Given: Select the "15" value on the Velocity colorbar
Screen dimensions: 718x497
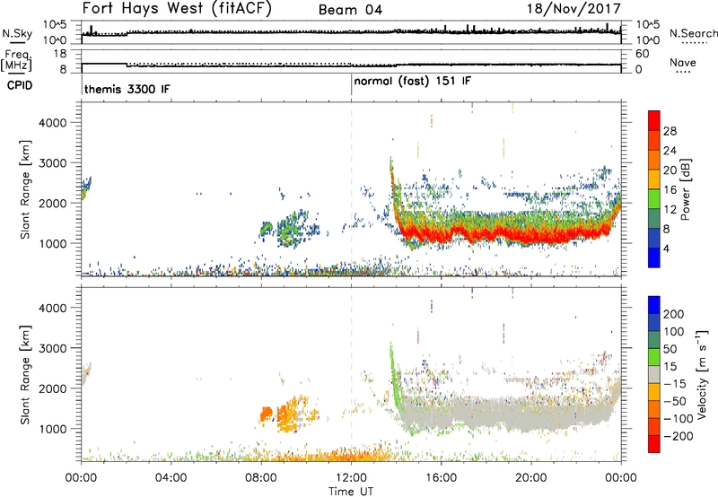Looking at the screenshot, I should point(670,367).
